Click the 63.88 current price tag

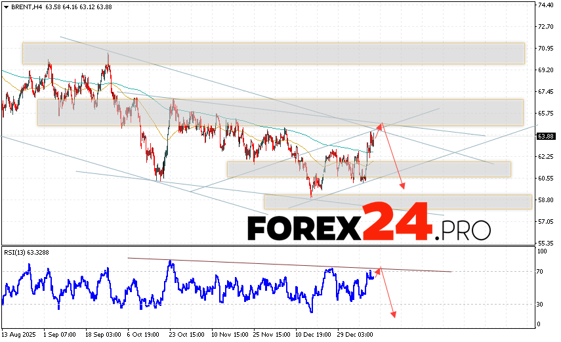click(x=546, y=137)
